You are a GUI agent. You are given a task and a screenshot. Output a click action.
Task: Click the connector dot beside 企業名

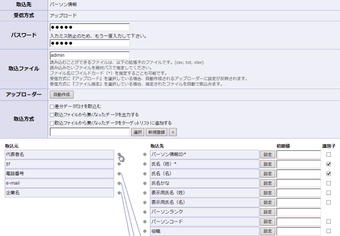click(x=119, y=193)
